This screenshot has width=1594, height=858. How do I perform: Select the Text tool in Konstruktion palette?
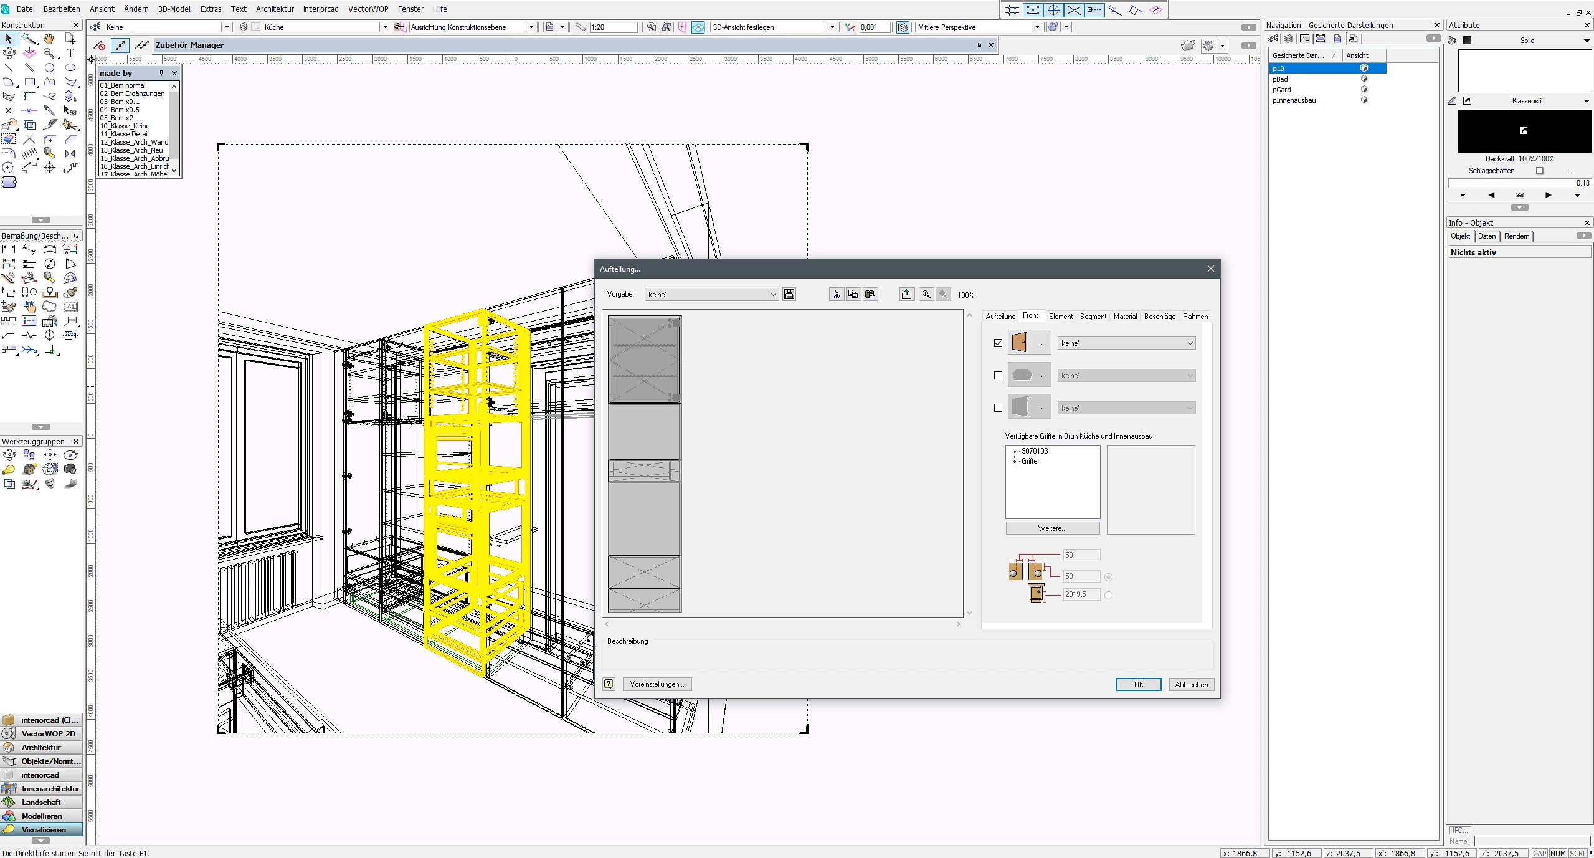70,53
